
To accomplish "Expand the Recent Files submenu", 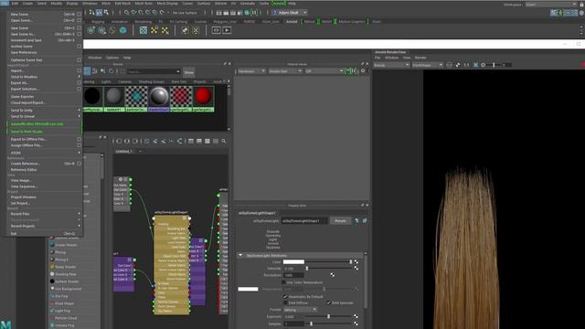I will coord(44,214).
